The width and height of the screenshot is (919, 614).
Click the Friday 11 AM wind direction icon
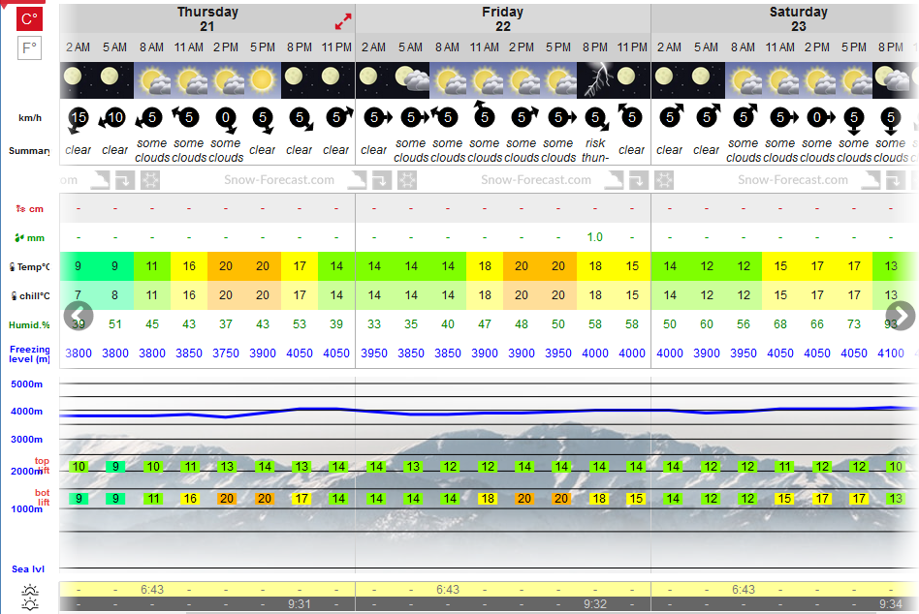click(484, 114)
